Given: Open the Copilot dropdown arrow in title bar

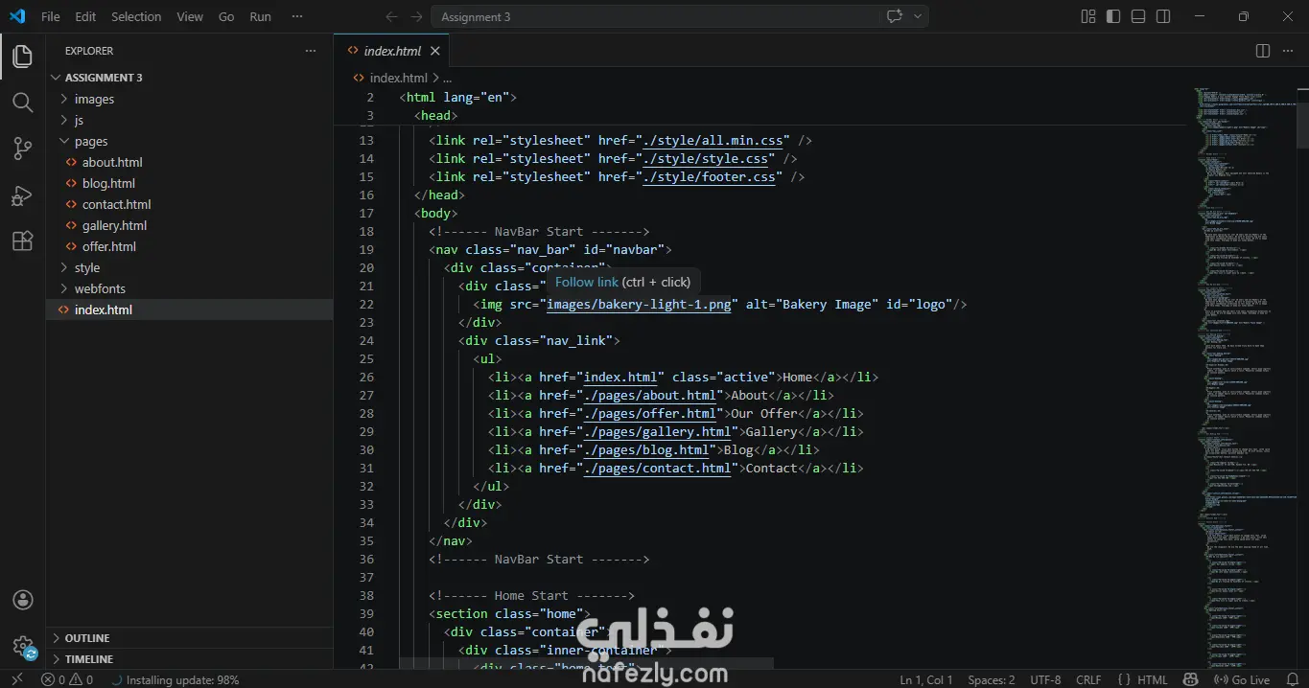Looking at the screenshot, I should click(x=918, y=16).
